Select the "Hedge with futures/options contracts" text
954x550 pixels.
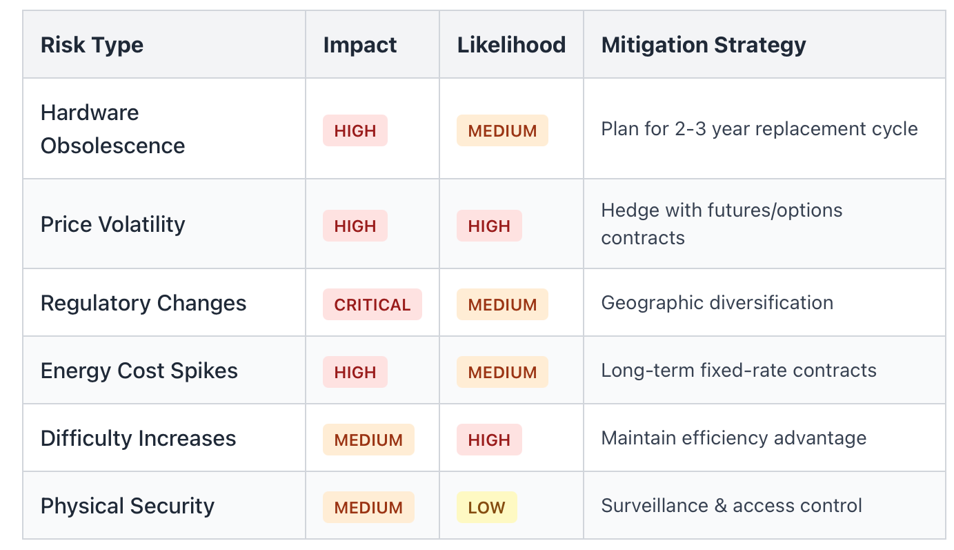(x=721, y=224)
